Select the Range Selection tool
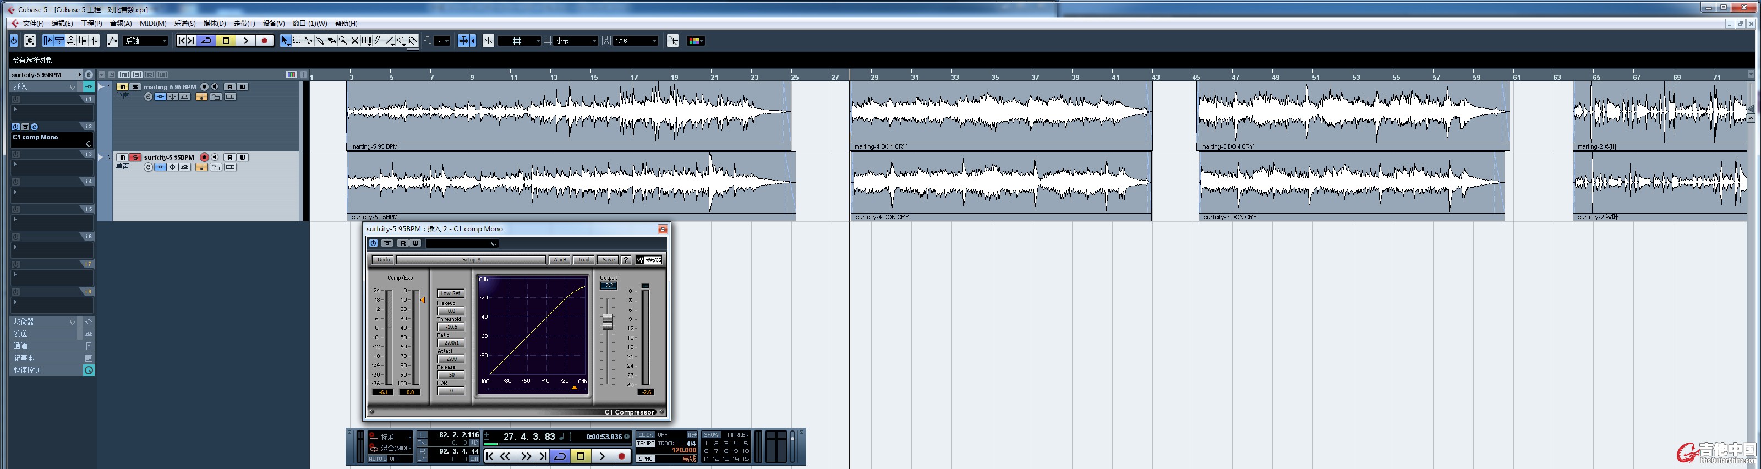This screenshot has height=469, width=1761. (297, 41)
